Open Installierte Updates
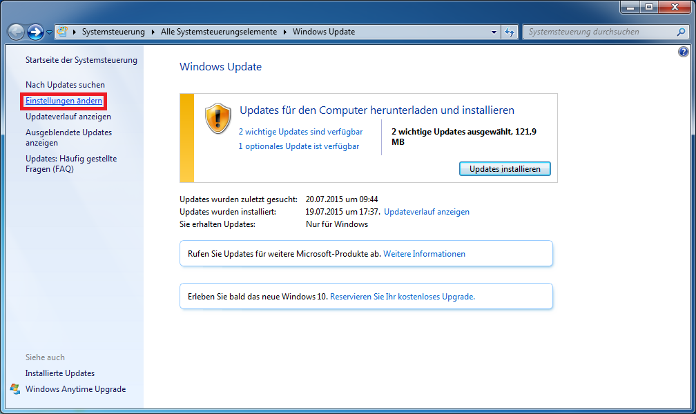The image size is (696, 414). pyautogui.click(x=60, y=373)
